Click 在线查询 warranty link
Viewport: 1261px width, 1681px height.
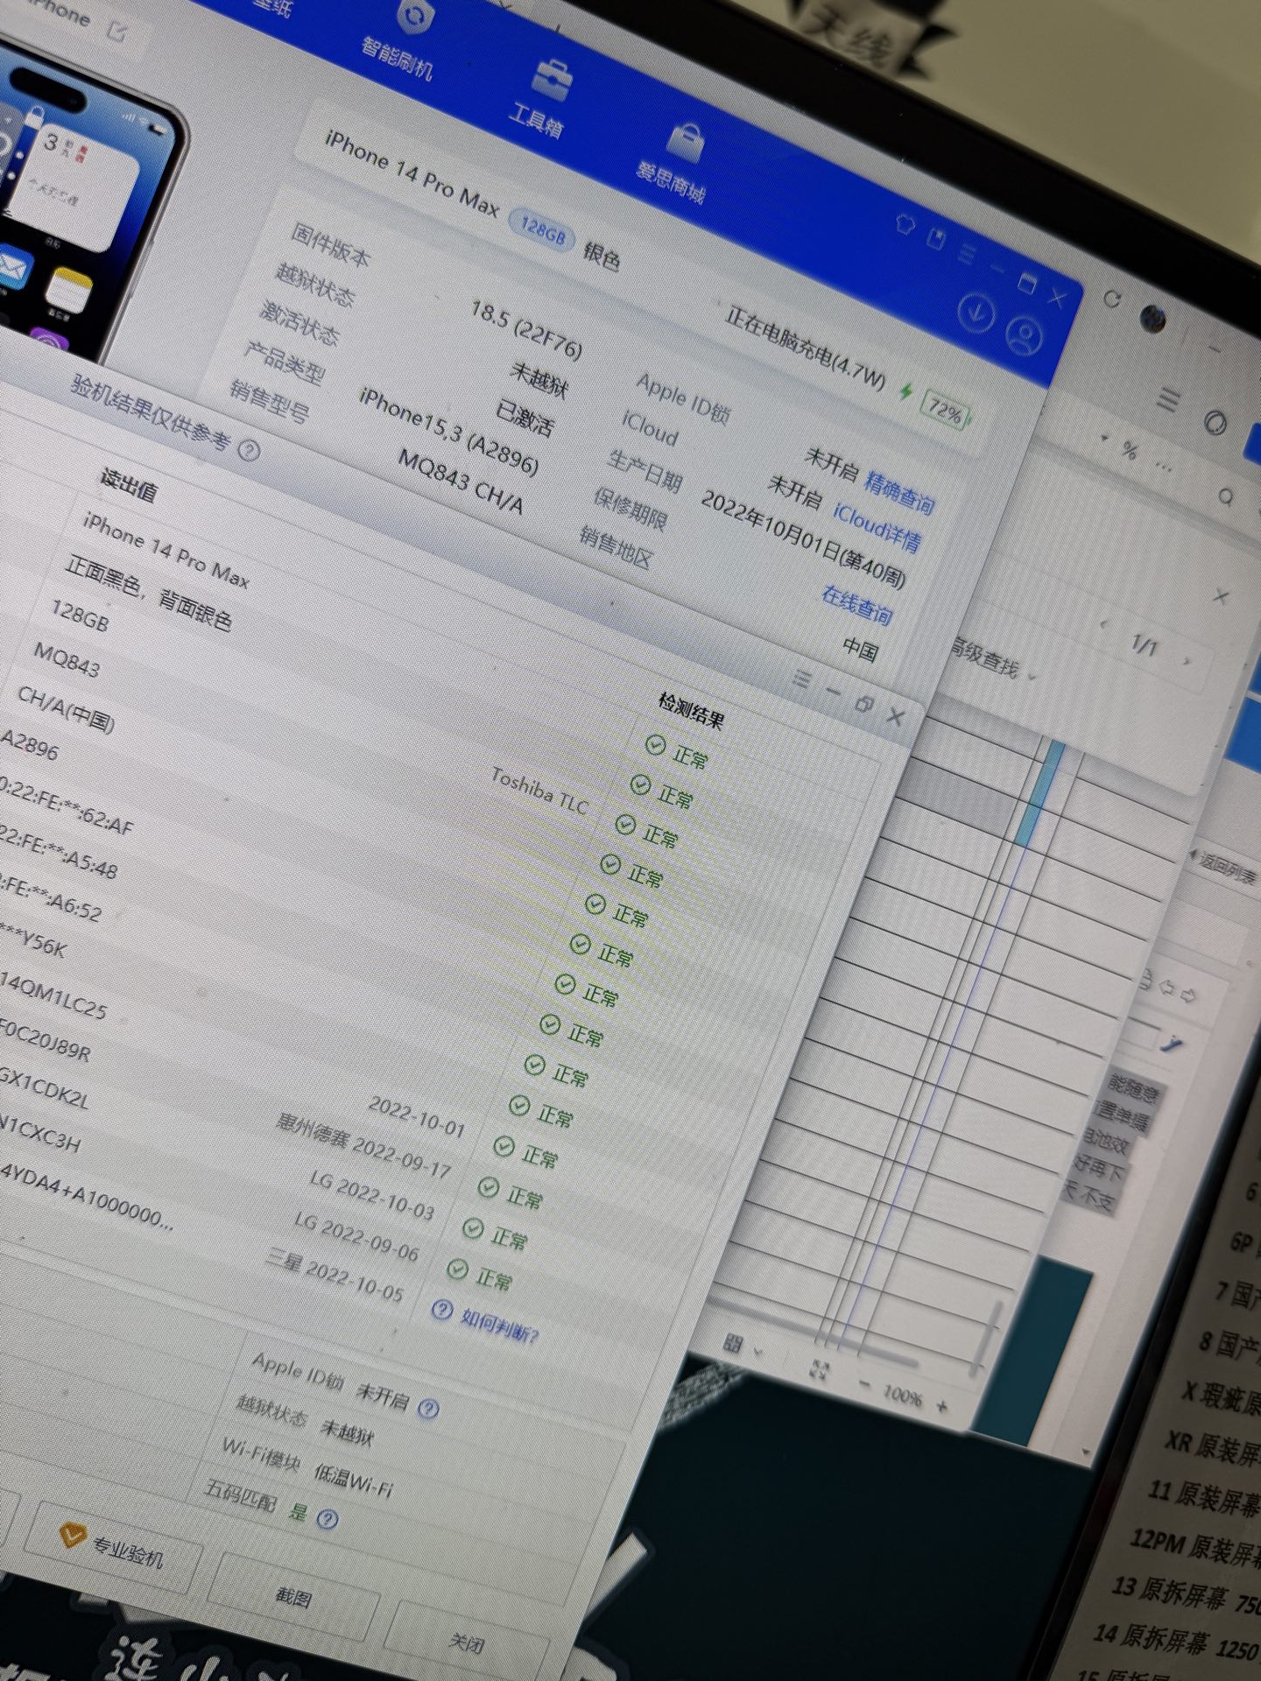[857, 605]
